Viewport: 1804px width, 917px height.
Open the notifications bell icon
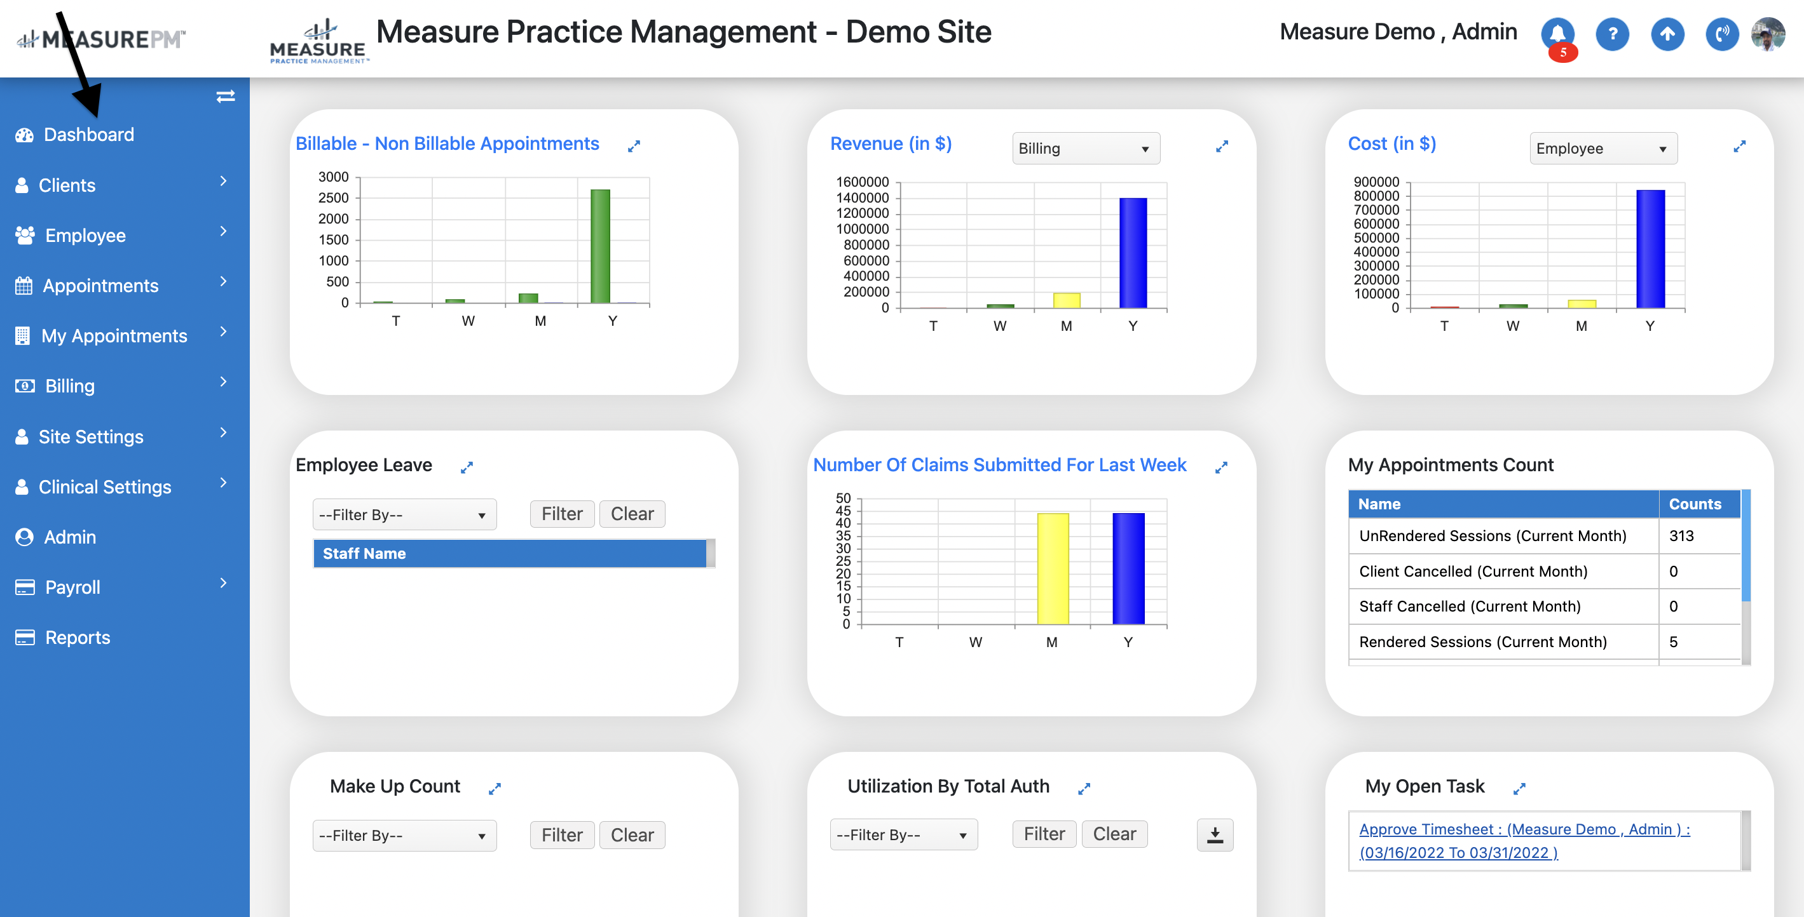(x=1557, y=34)
